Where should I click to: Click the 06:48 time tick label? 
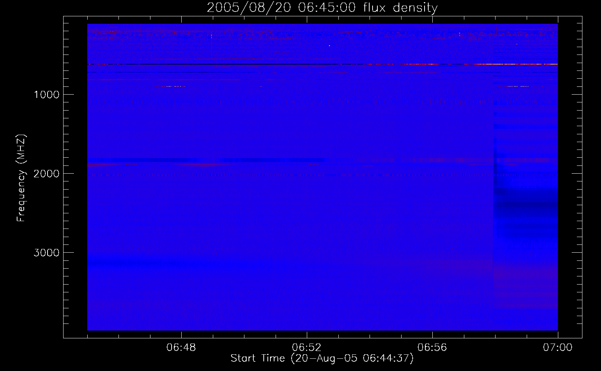click(181, 348)
